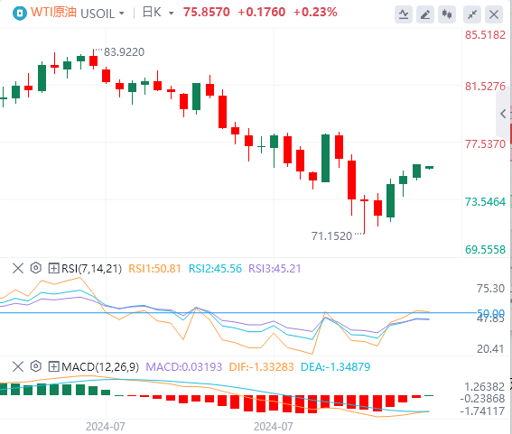512x434 pixels.
Task: Open RSI indicator settings hexagon icon
Action: tap(36, 268)
